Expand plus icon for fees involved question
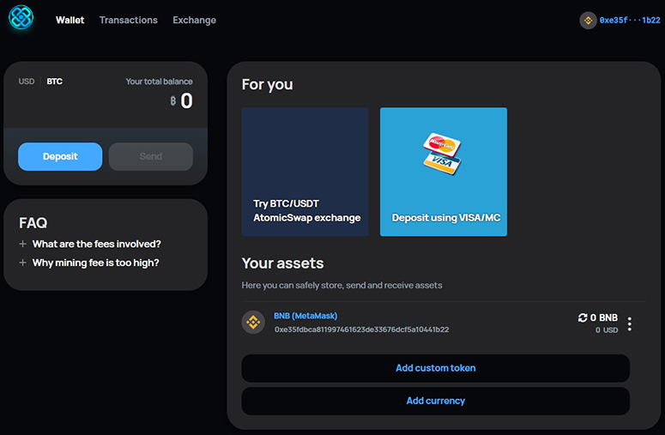 23,244
